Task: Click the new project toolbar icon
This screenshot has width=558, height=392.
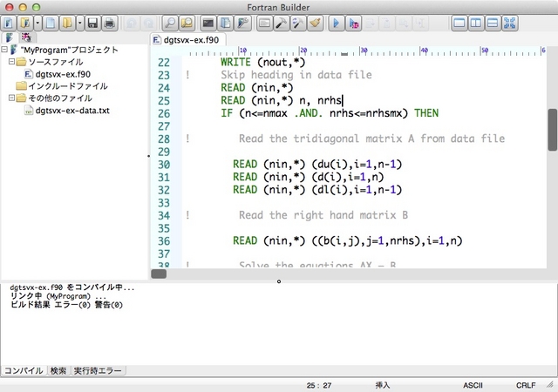Action: coord(9,24)
